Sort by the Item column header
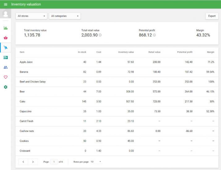The height and width of the screenshot is (170, 221). click(x=22, y=52)
